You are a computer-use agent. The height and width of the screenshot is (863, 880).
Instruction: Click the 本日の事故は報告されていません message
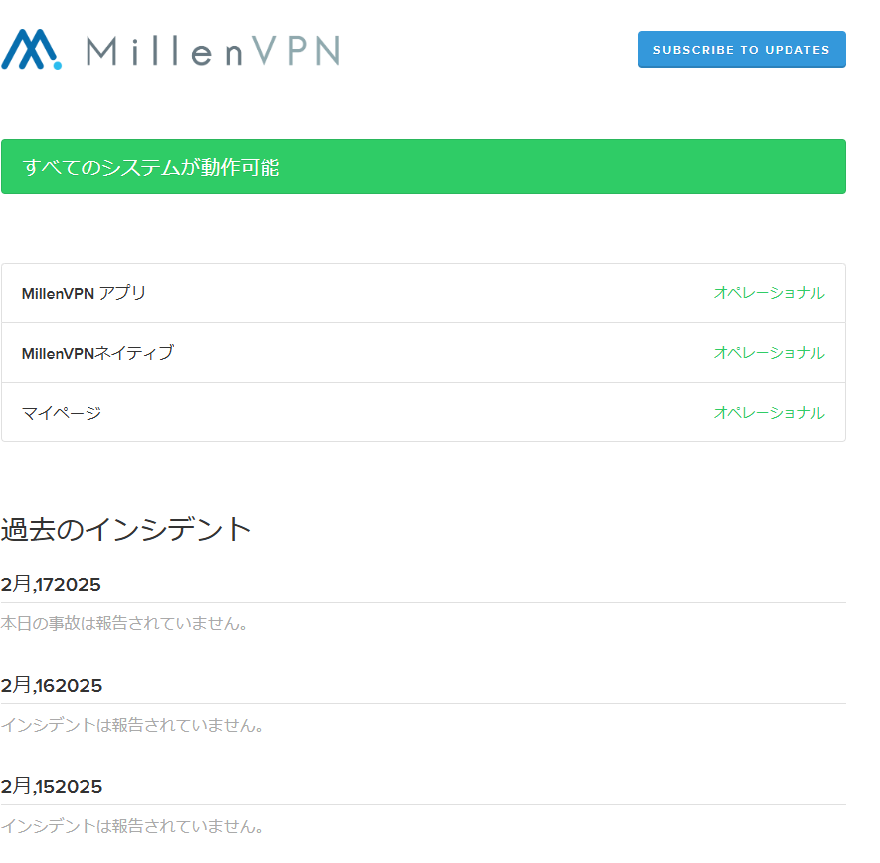point(123,624)
